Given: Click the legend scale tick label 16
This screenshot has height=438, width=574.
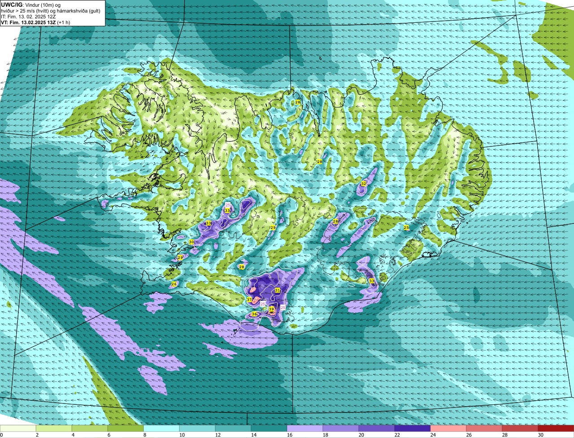Looking at the screenshot, I should pyautogui.click(x=290, y=435).
